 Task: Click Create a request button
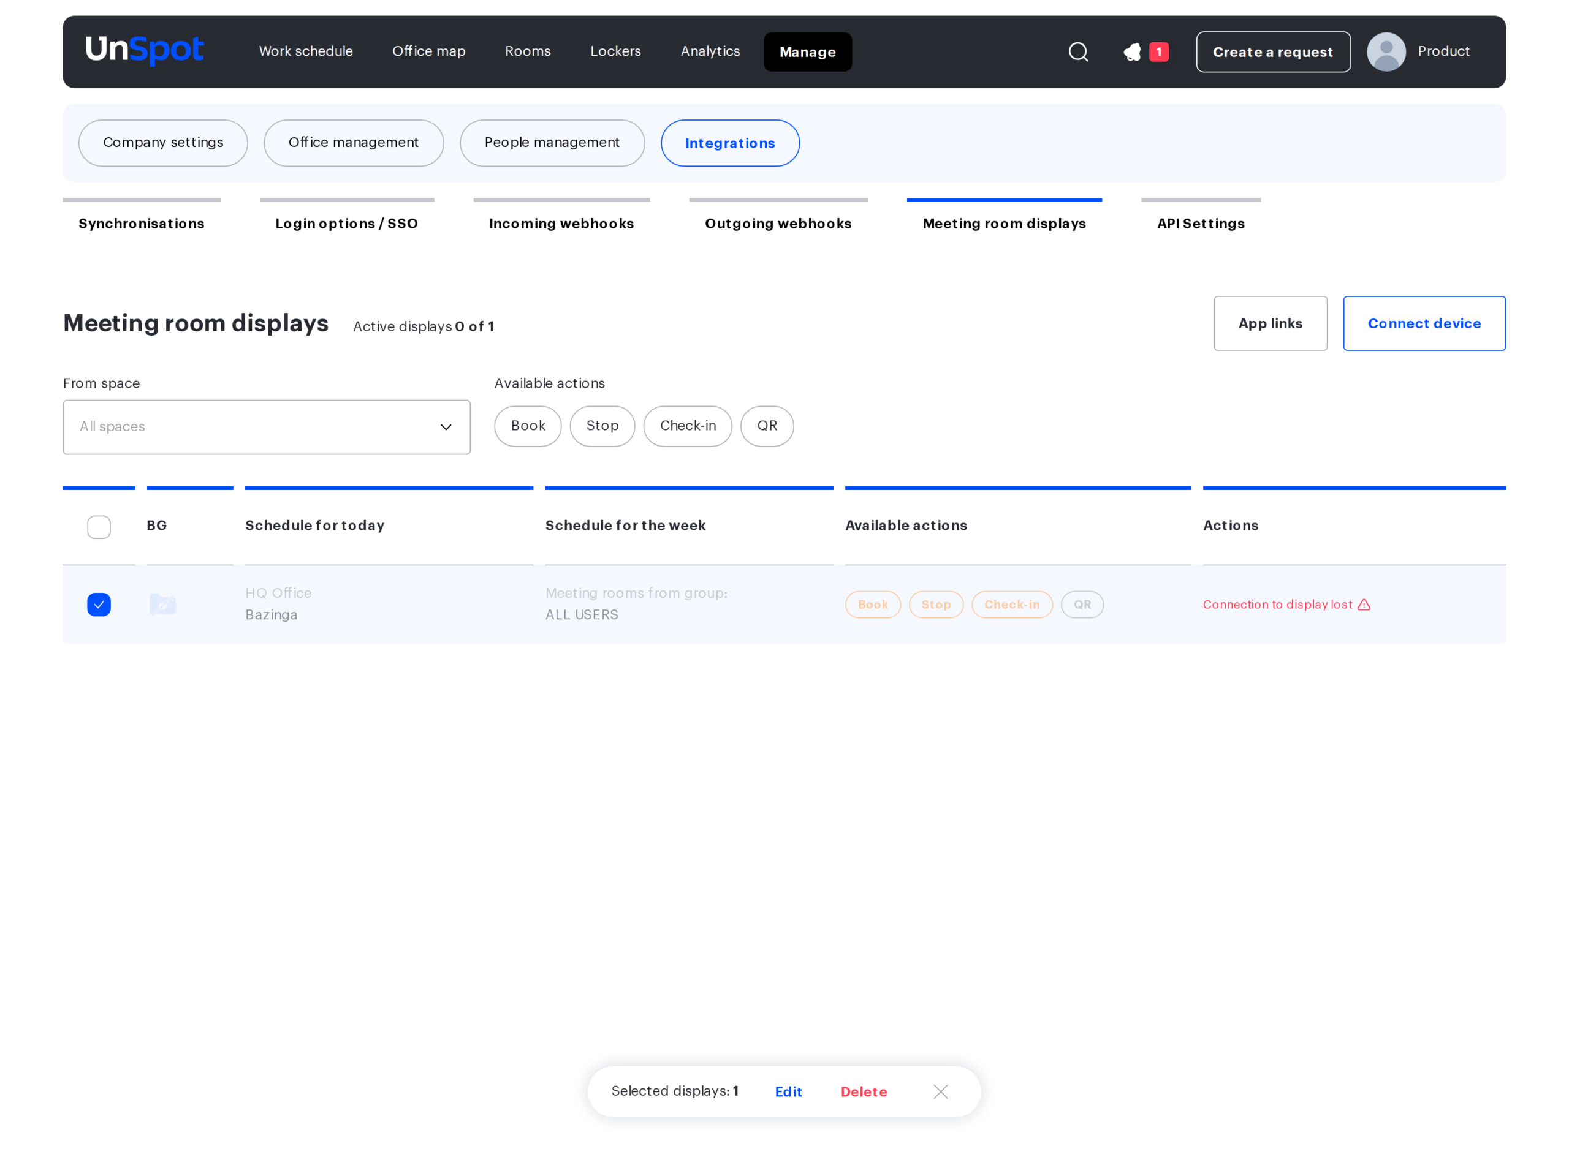[1273, 51]
